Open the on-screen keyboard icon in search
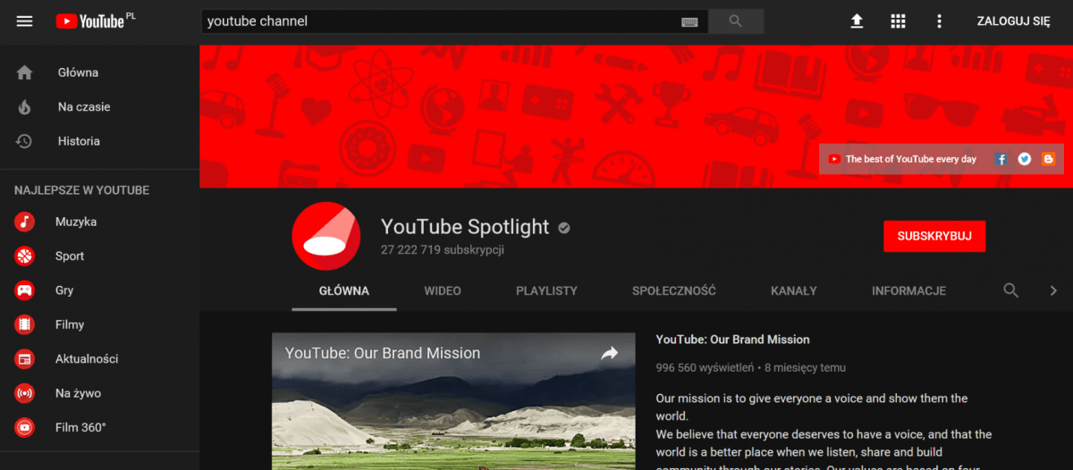The height and width of the screenshot is (470, 1073). pyautogui.click(x=689, y=21)
